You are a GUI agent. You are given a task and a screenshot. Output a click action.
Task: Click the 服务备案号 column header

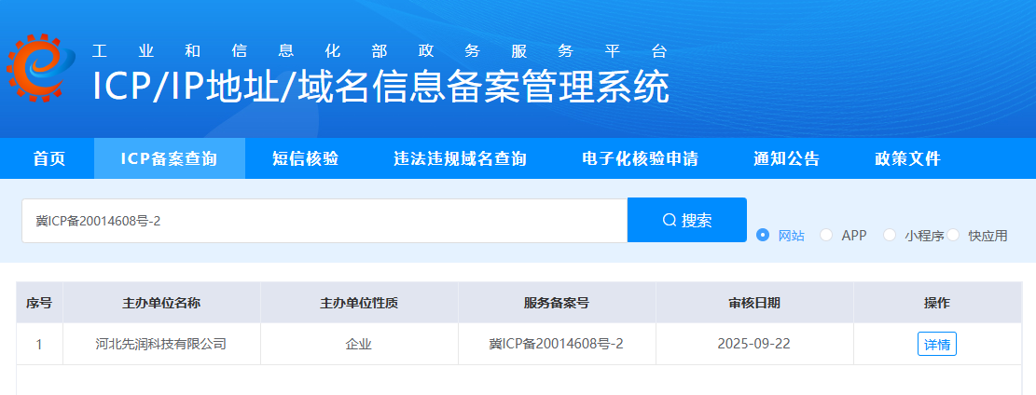(557, 303)
